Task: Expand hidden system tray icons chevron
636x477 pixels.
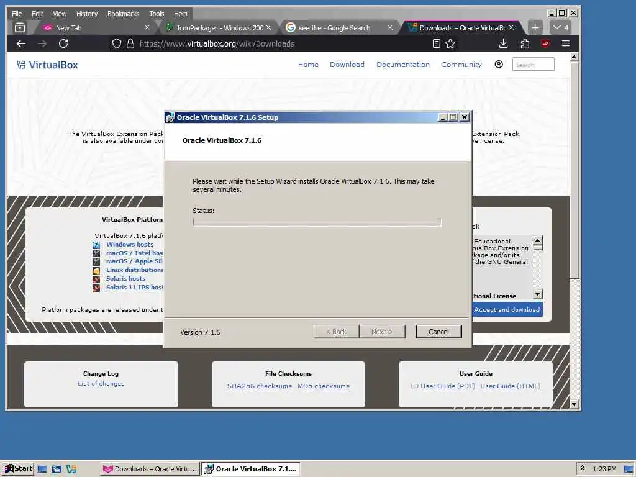Action: (x=582, y=468)
